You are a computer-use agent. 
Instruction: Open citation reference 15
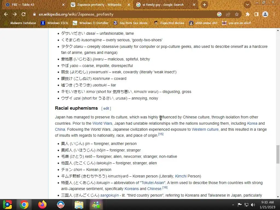161,134
